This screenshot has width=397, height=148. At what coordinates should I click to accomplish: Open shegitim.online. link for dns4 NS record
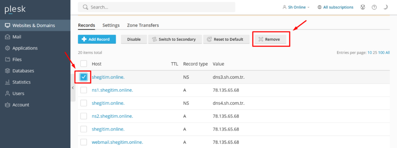click(x=108, y=103)
